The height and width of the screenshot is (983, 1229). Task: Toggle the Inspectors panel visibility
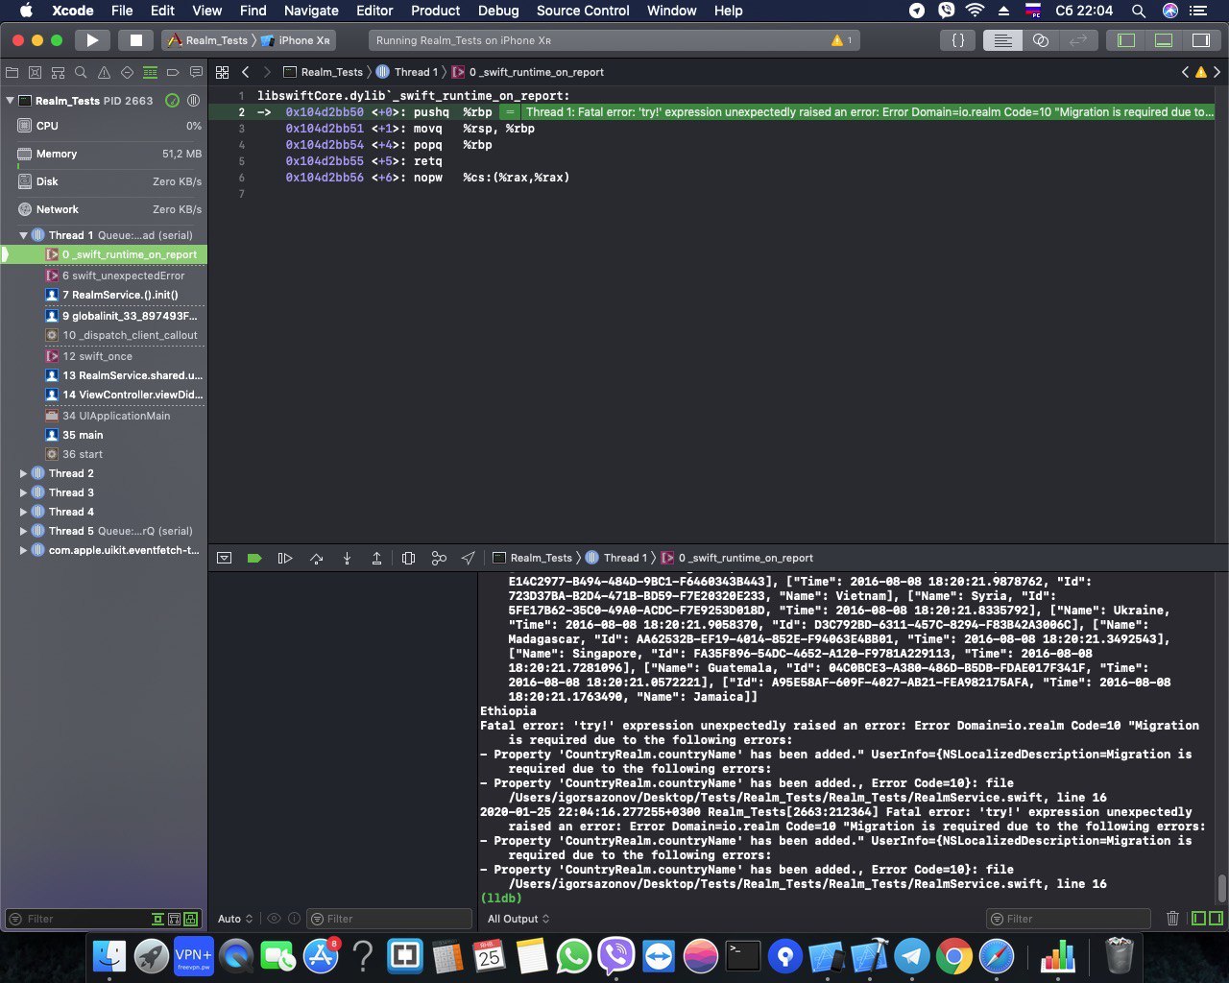click(1201, 40)
